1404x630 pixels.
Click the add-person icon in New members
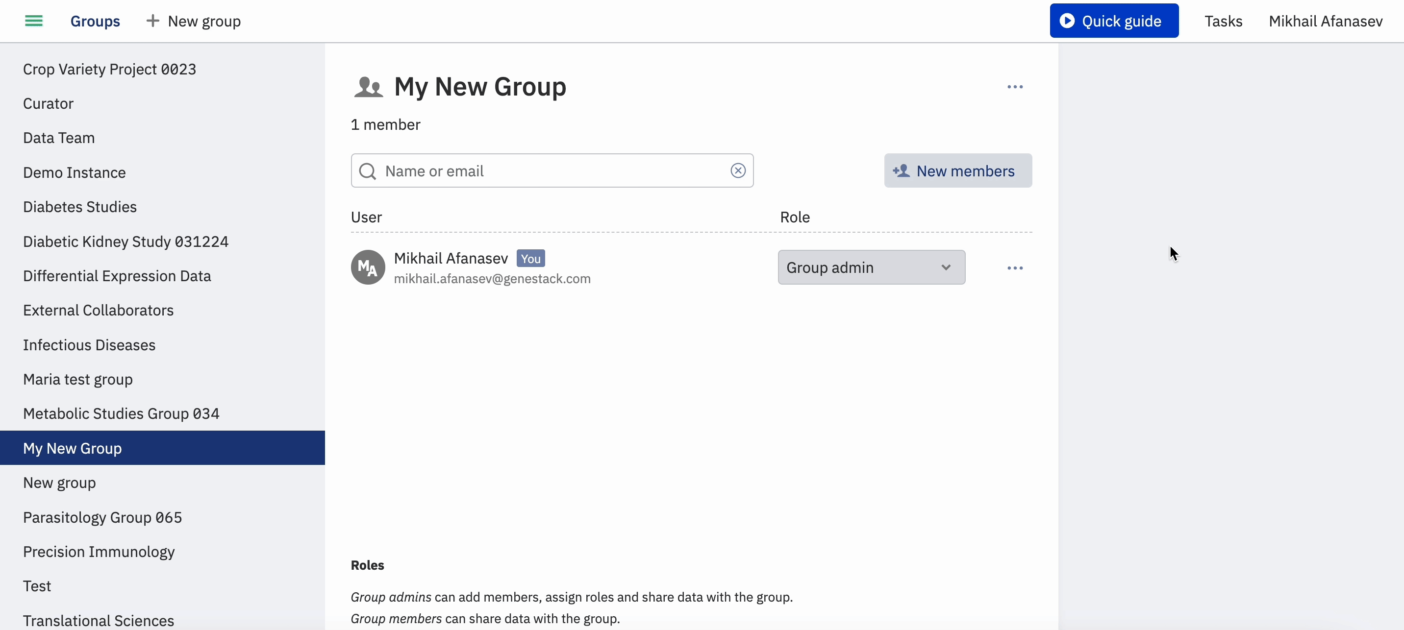[x=901, y=171]
